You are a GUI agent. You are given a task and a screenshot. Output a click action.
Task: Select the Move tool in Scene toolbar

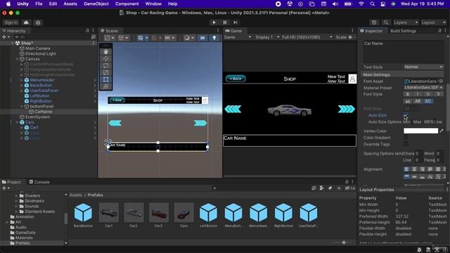tap(106, 58)
